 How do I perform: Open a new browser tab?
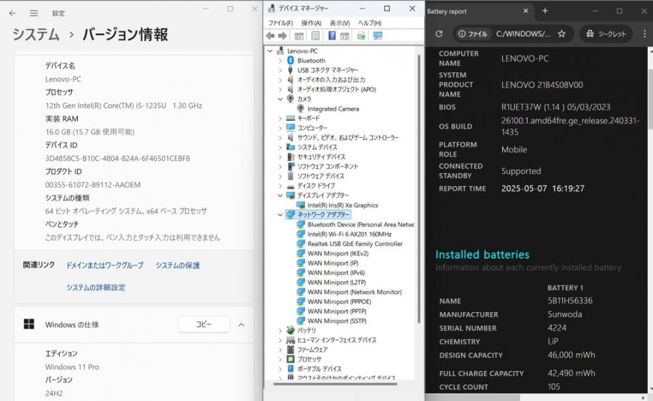[545, 11]
